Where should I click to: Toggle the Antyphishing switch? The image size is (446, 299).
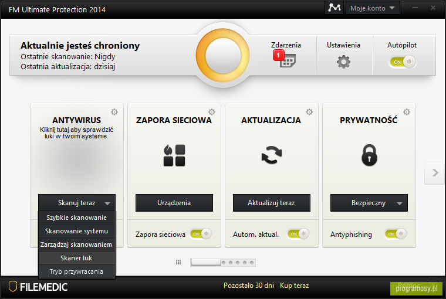click(x=396, y=234)
